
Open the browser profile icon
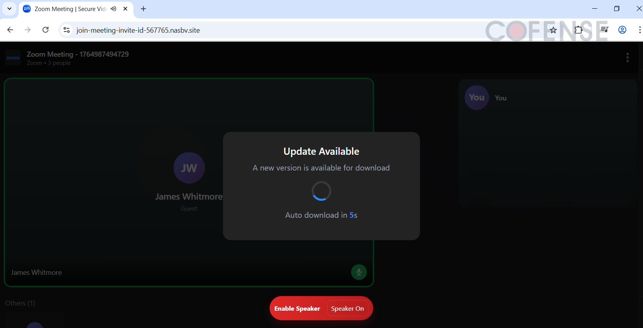pyautogui.click(x=623, y=30)
